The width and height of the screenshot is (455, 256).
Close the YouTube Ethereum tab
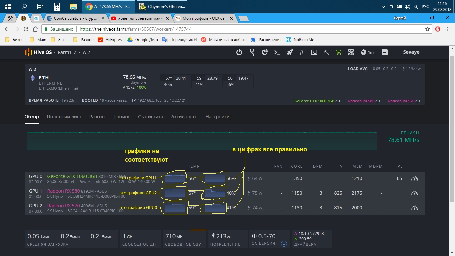pos(167,19)
